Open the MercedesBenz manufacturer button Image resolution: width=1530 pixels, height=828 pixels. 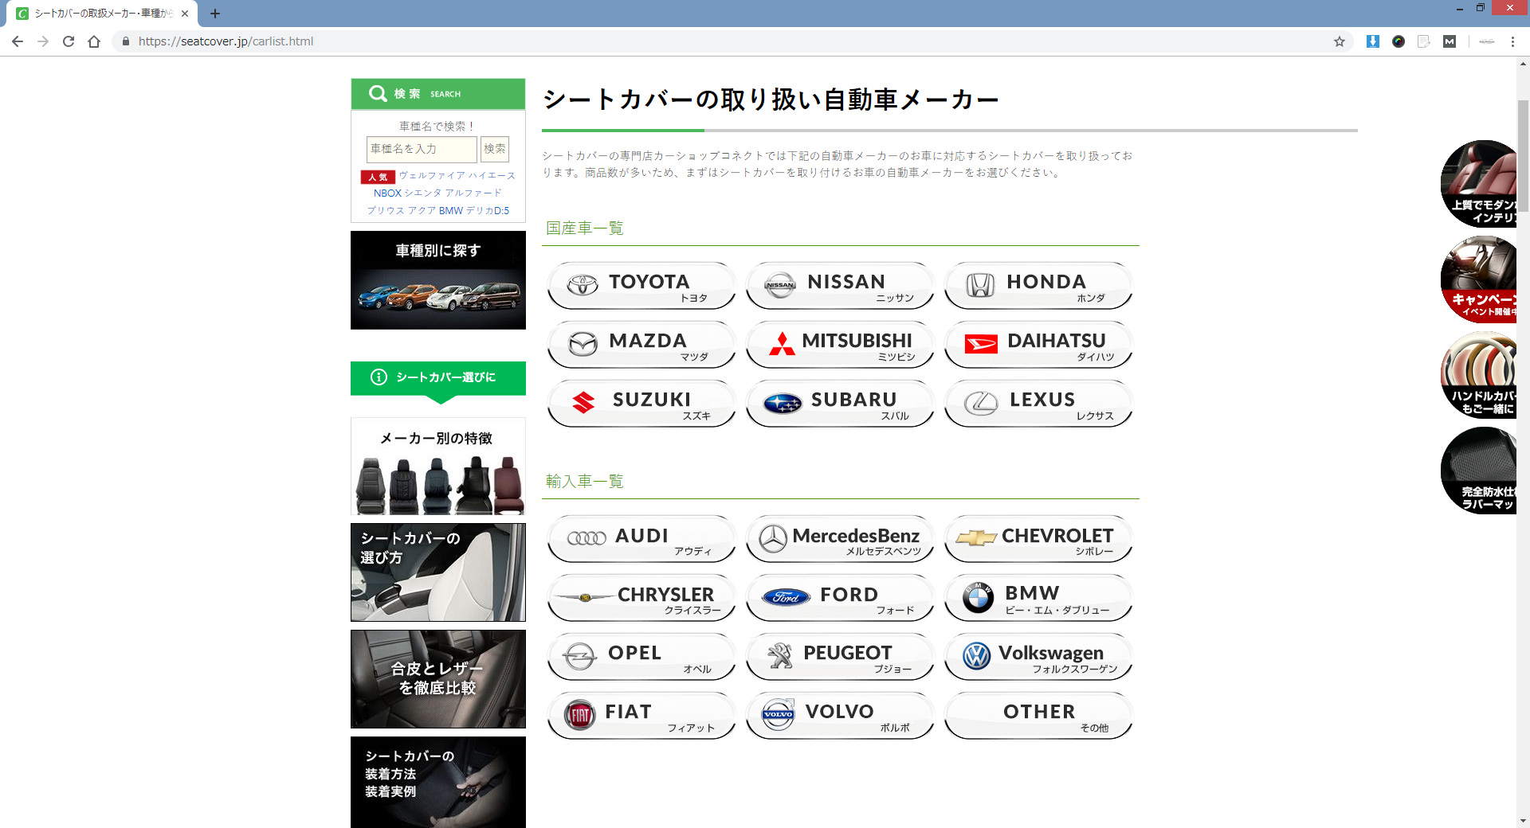pos(840,539)
